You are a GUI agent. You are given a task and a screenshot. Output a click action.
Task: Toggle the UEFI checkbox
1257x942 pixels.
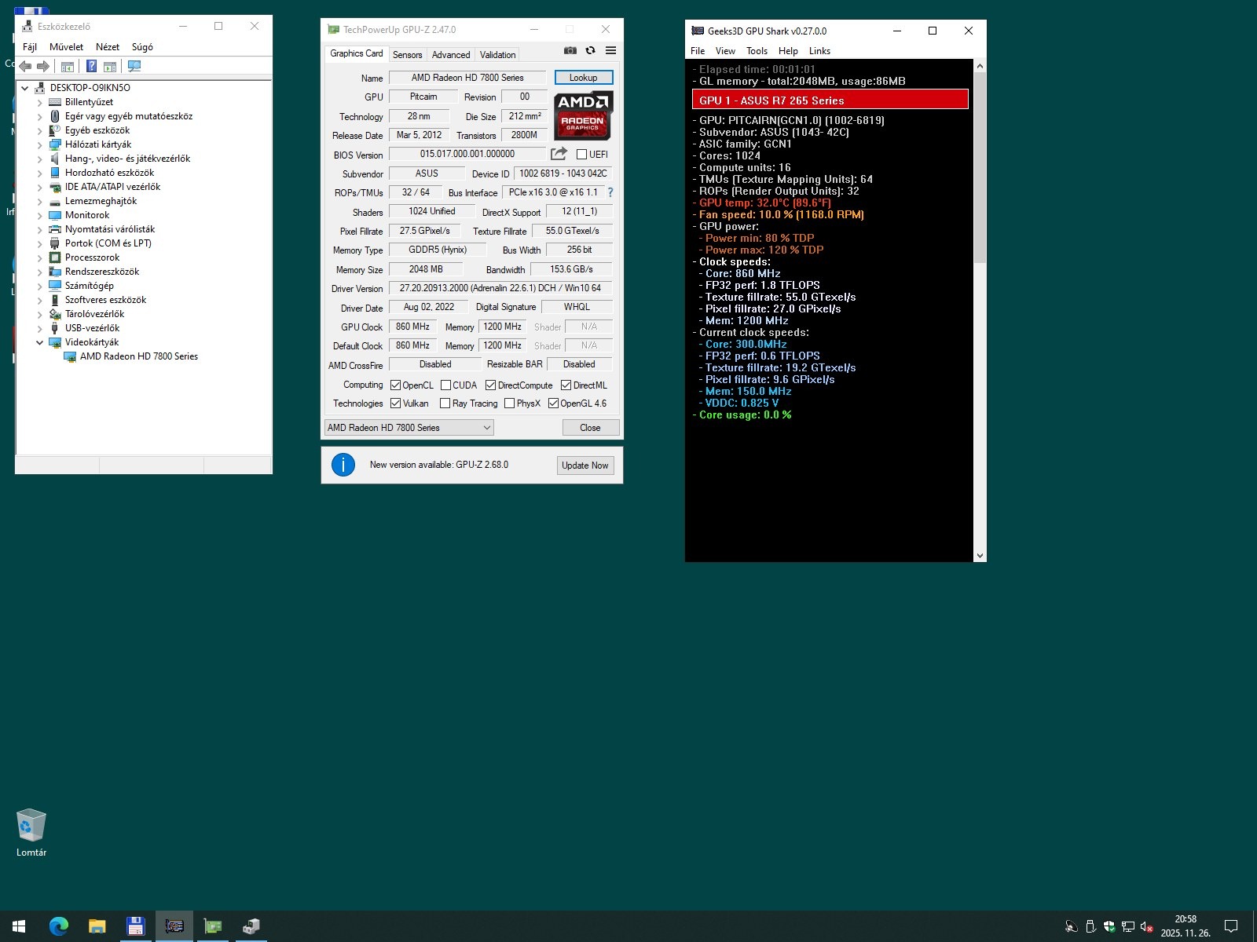coord(581,155)
